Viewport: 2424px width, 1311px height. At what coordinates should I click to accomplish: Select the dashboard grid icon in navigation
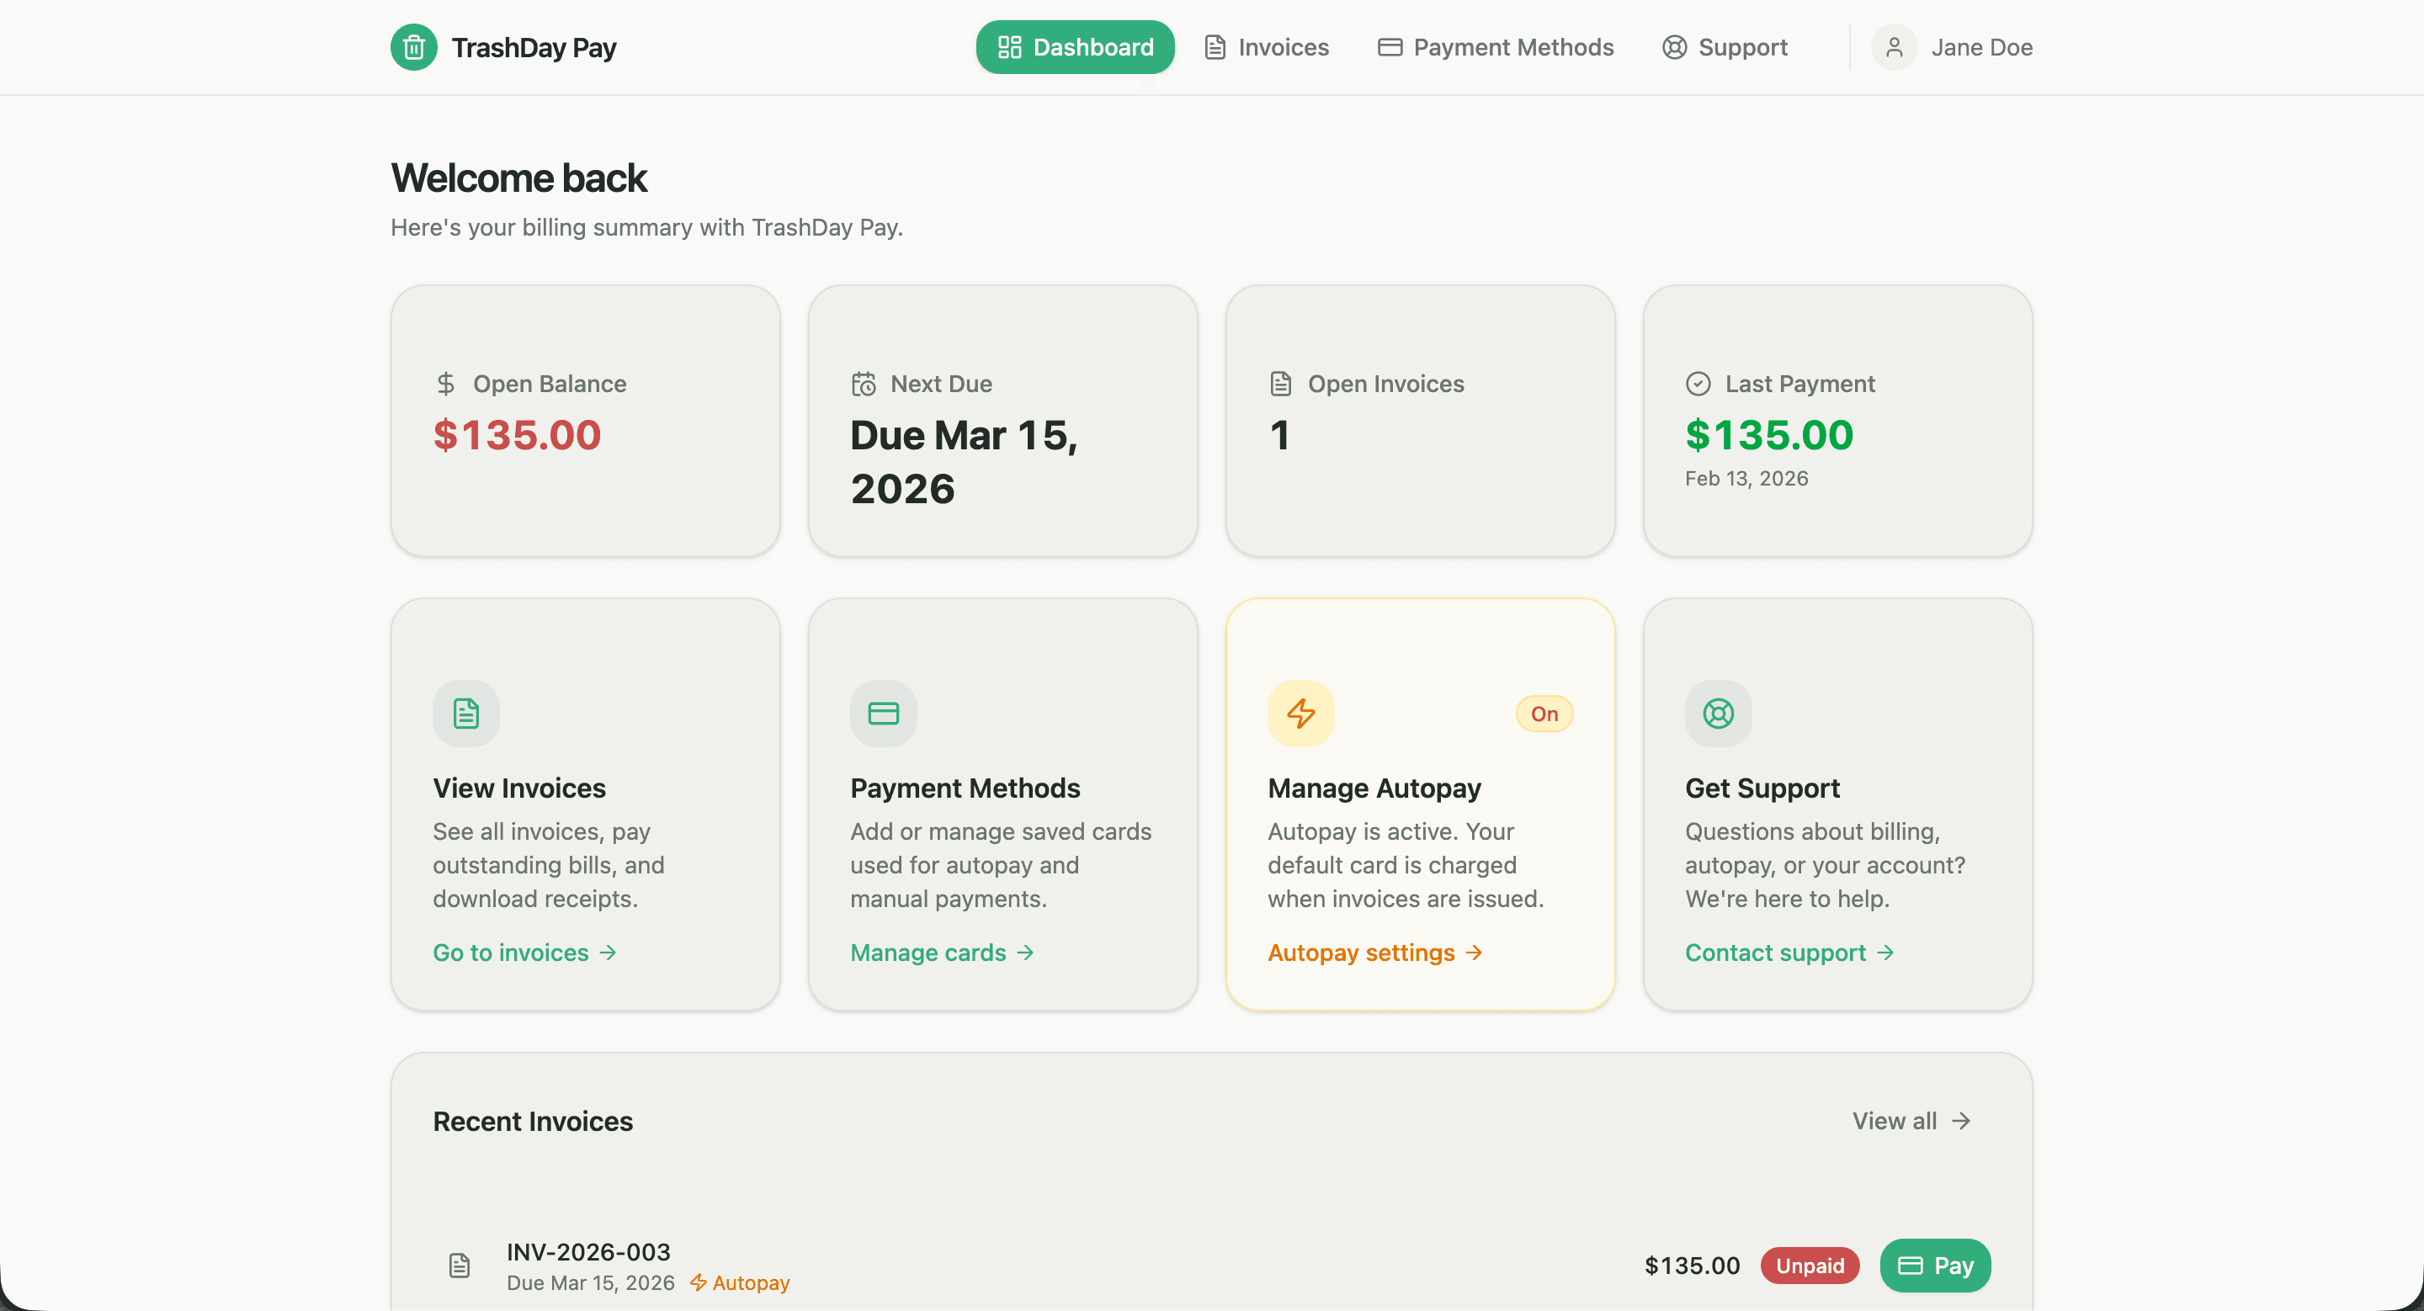pos(1009,46)
